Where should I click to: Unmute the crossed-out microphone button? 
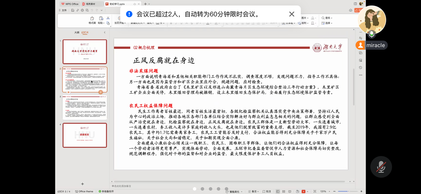(381, 167)
